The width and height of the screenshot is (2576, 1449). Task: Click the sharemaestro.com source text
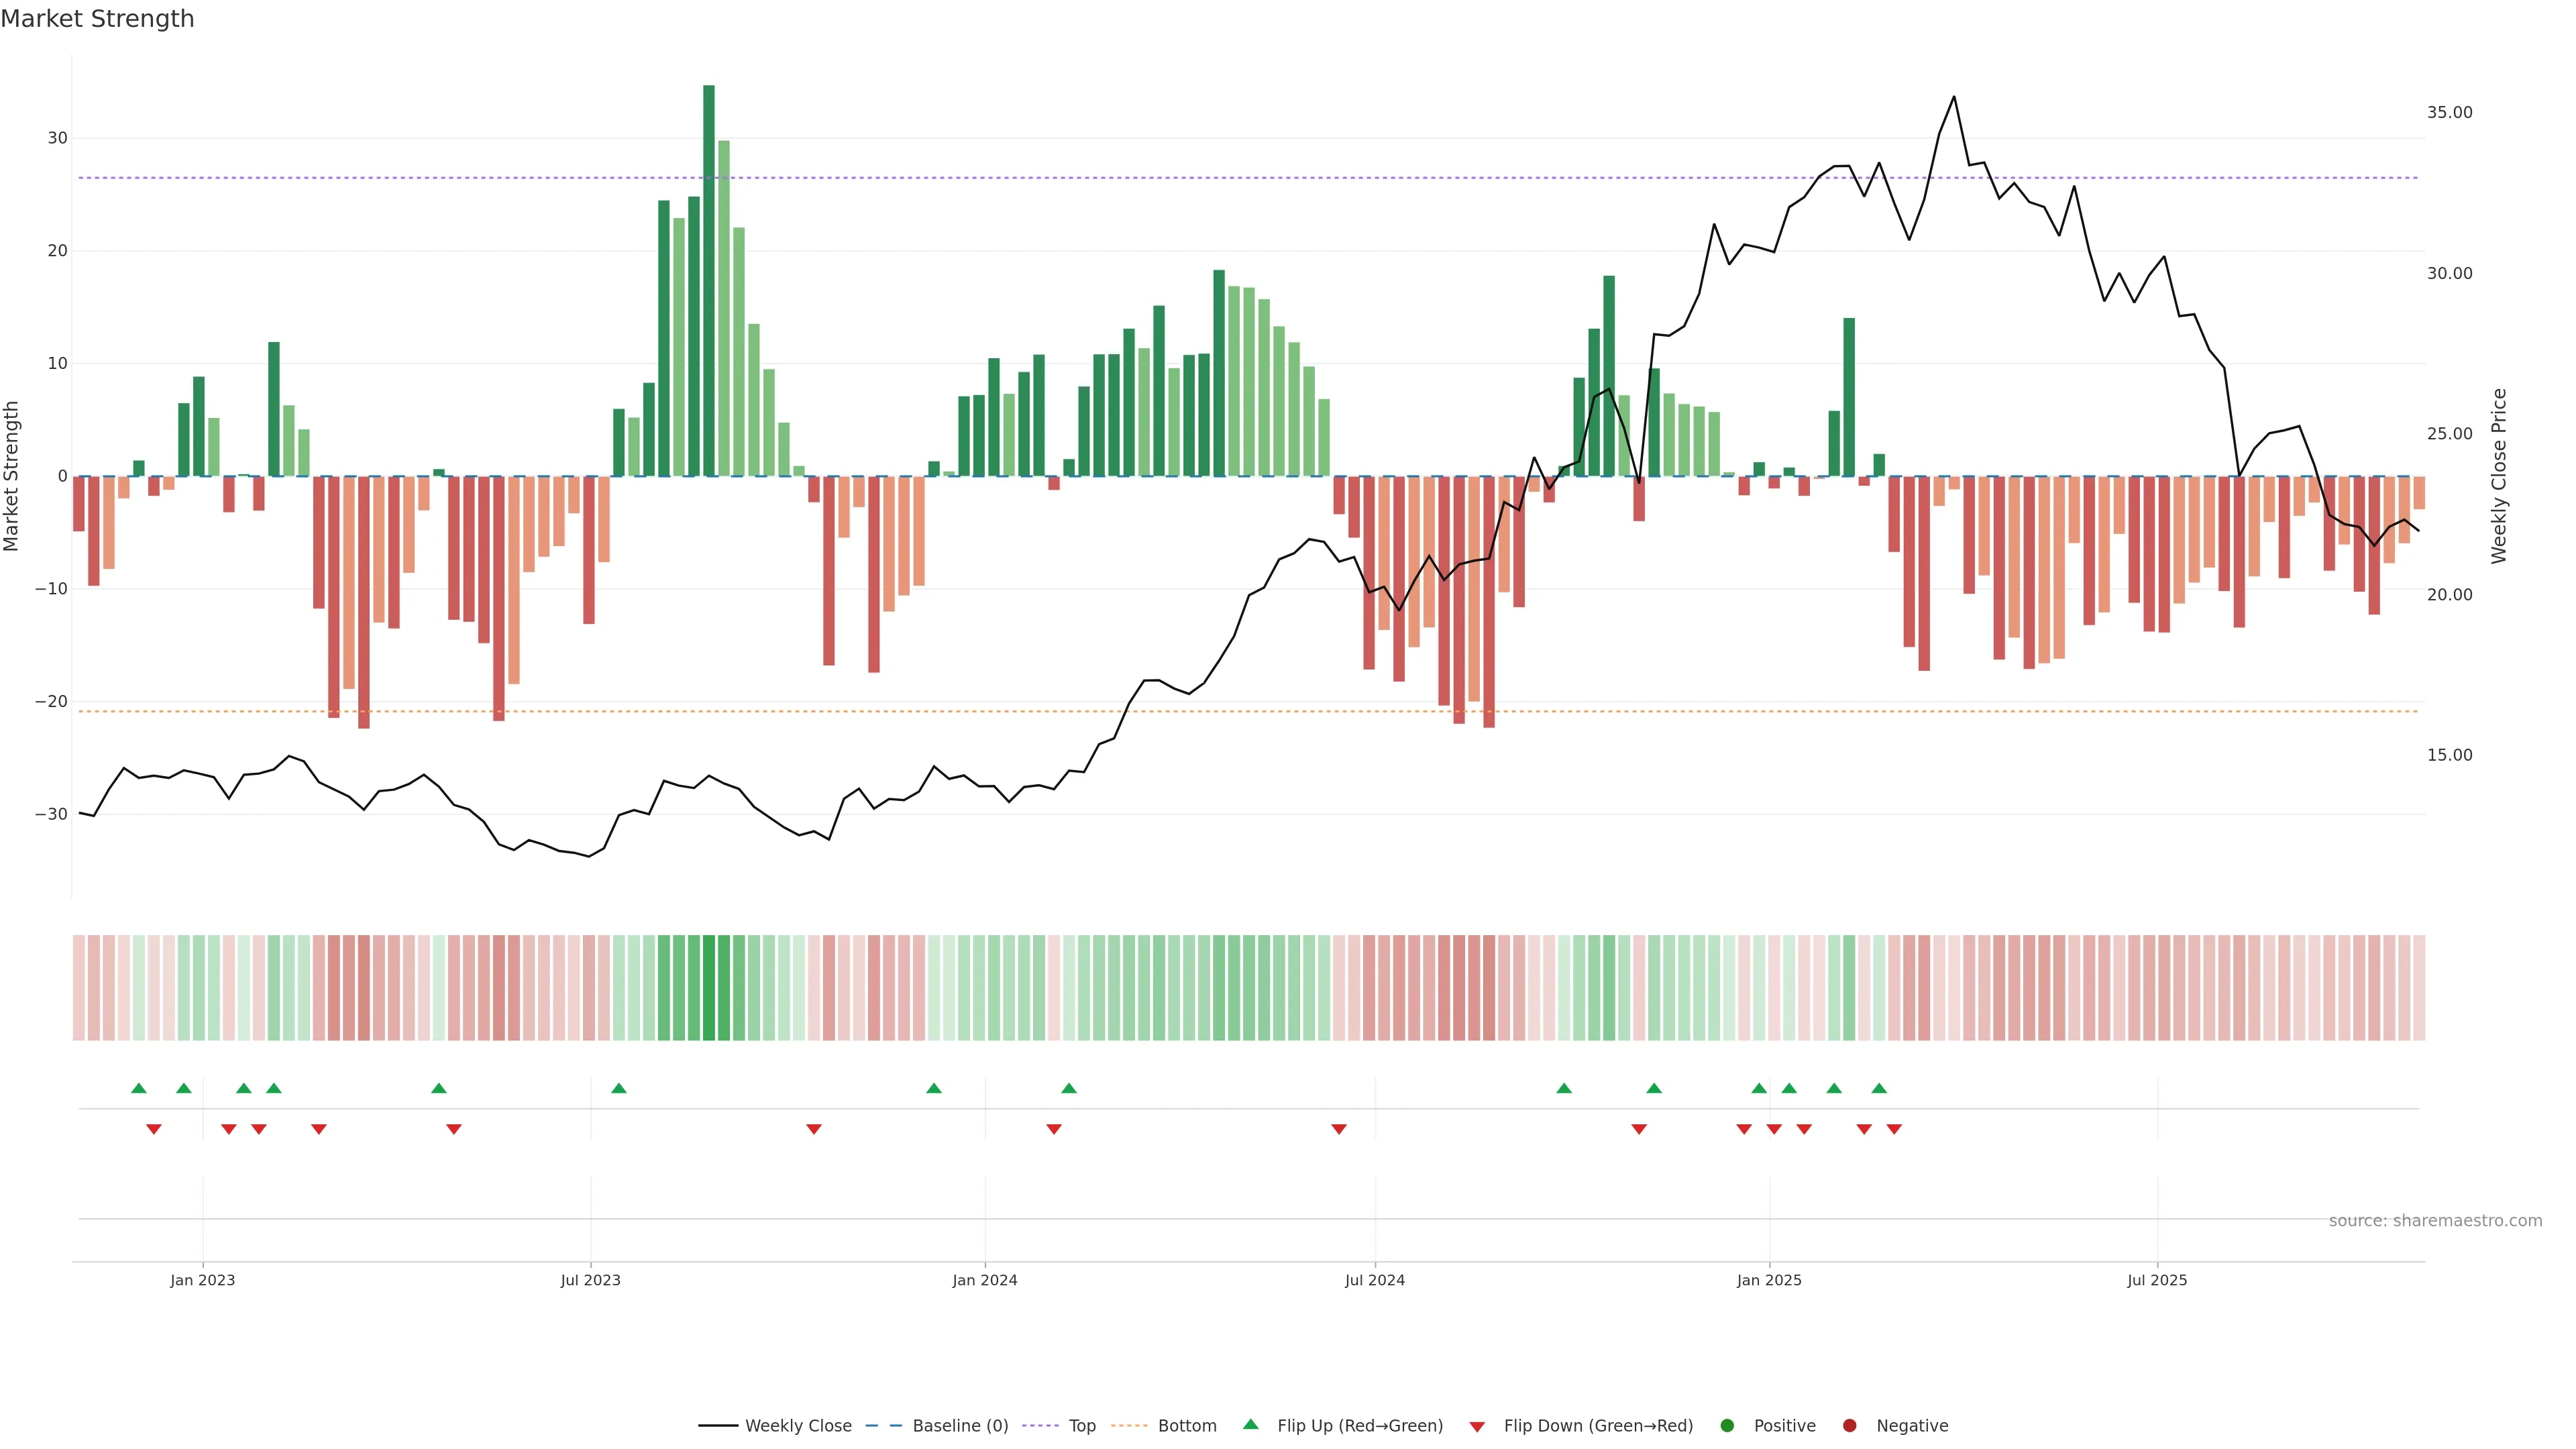(2435, 1221)
